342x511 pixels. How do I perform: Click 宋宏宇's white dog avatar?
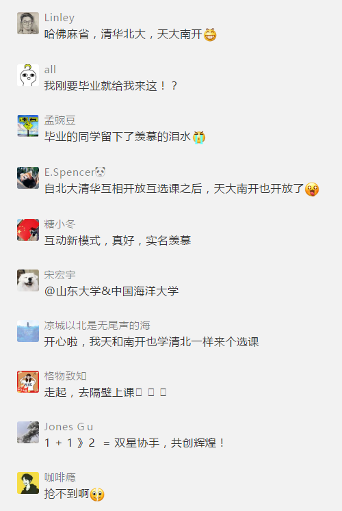(28, 280)
